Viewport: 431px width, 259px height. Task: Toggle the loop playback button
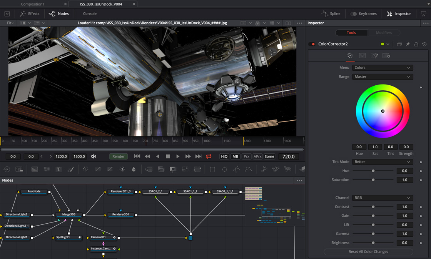tap(209, 156)
